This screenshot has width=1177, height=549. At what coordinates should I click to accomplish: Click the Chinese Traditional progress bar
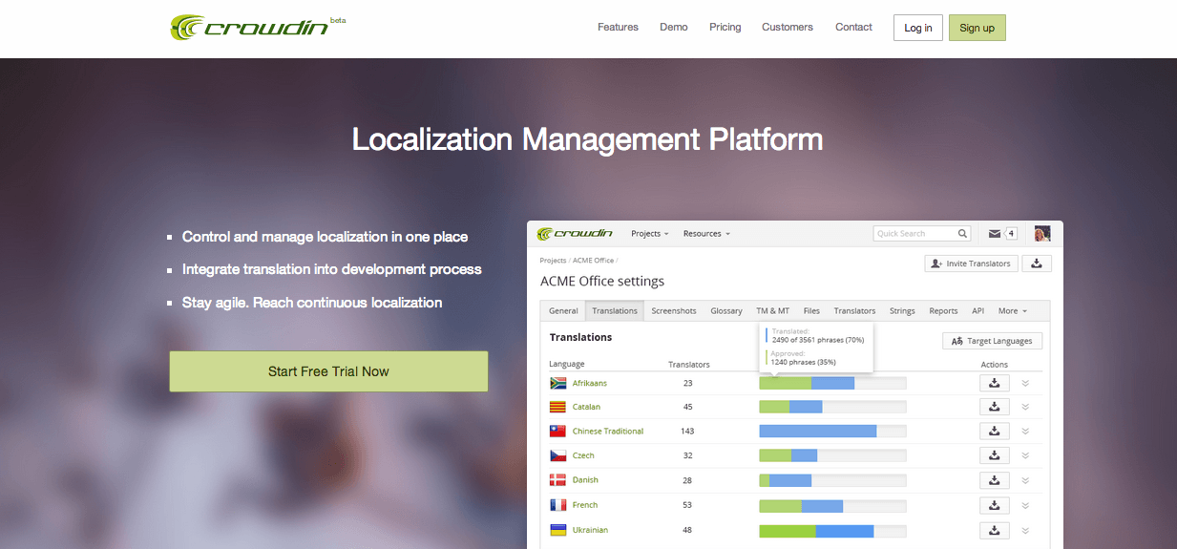click(x=832, y=432)
